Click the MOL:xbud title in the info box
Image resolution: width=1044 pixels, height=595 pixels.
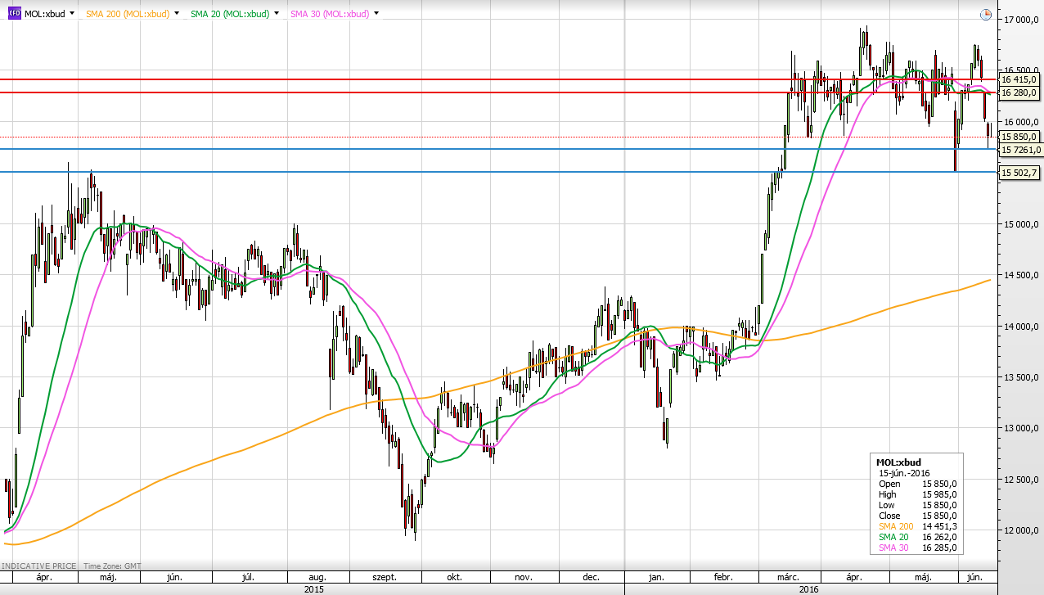(898, 462)
